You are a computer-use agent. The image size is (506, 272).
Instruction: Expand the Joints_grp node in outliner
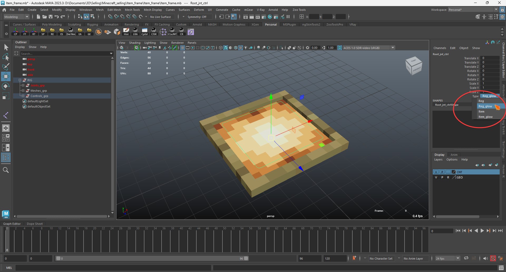pyautogui.click(x=23, y=85)
